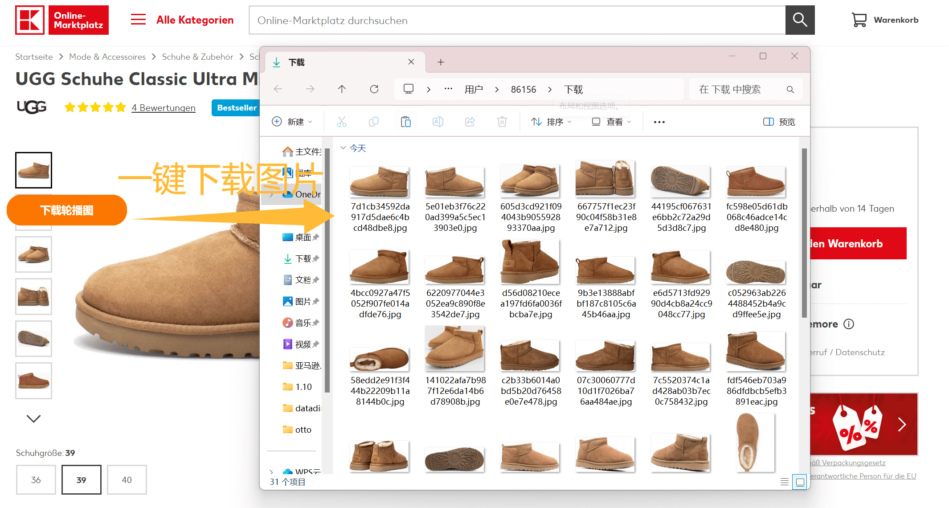Click the first product thumbnail on Kaufland

(x=33, y=170)
